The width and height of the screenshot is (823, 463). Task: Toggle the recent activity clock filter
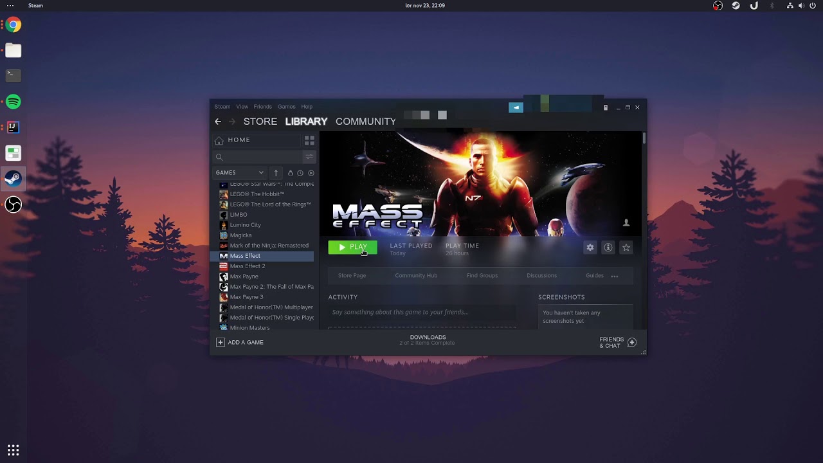tap(300, 173)
